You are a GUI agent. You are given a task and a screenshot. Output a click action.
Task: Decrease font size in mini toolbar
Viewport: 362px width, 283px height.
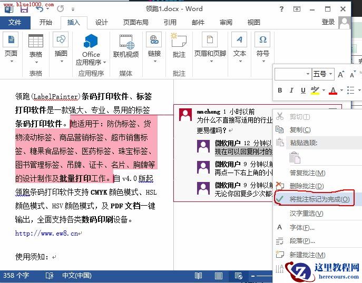coord(353,74)
